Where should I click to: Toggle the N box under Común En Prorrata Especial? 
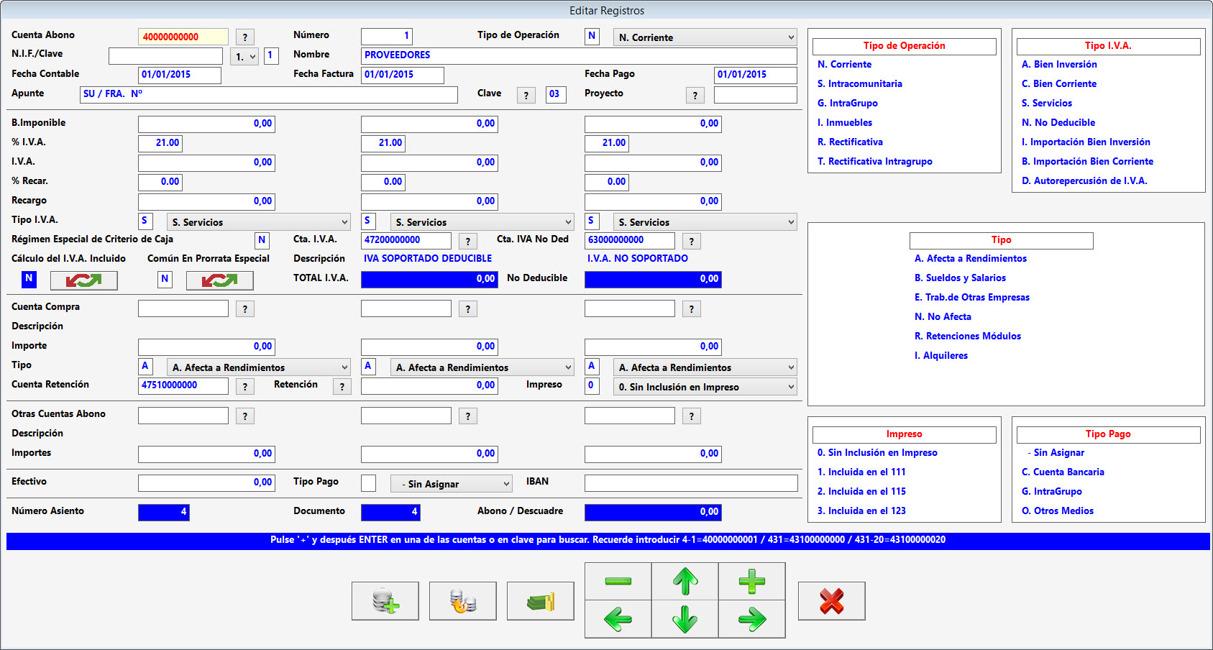[165, 279]
